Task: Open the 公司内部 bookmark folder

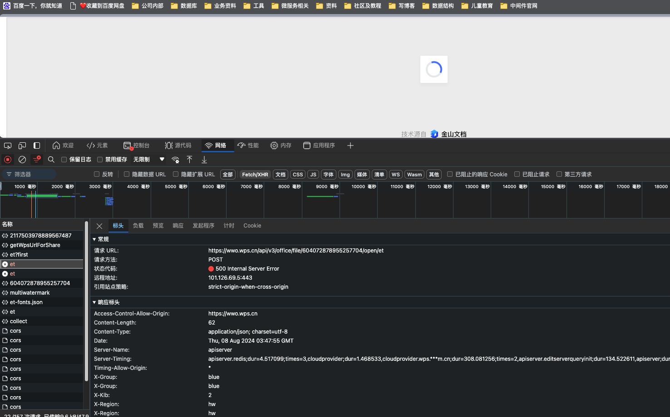Action: click(x=148, y=6)
